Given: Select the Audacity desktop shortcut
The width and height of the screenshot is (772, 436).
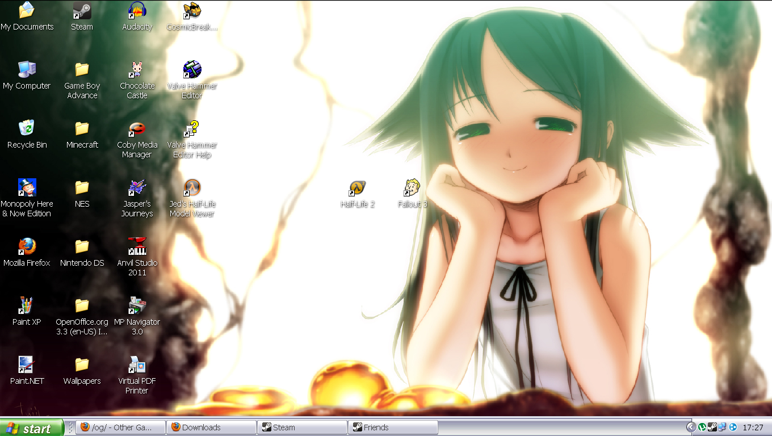Looking at the screenshot, I should pyautogui.click(x=137, y=16).
